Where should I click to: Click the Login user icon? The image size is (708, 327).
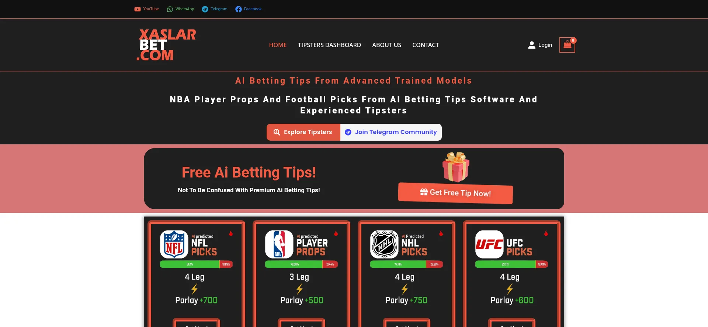[532, 45]
